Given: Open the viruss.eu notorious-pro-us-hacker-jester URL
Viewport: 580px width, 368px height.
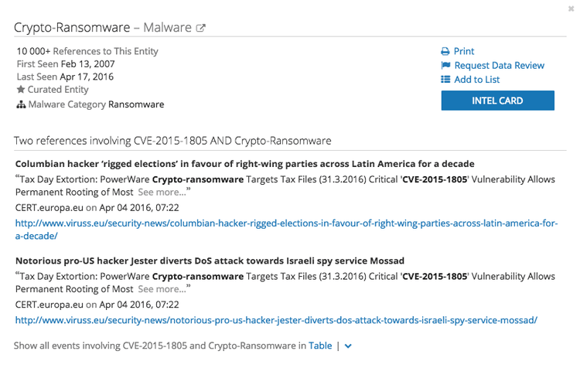Looking at the screenshot, I should click(x=276, y=319).
